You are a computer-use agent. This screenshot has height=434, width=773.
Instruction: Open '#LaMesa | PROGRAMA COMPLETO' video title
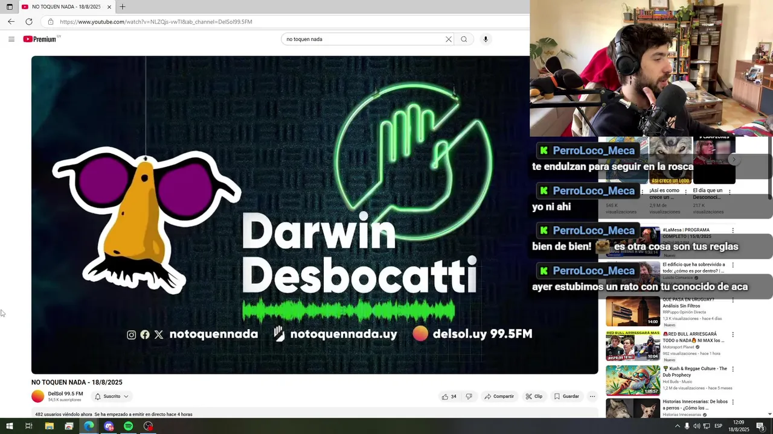pos(686,233)
